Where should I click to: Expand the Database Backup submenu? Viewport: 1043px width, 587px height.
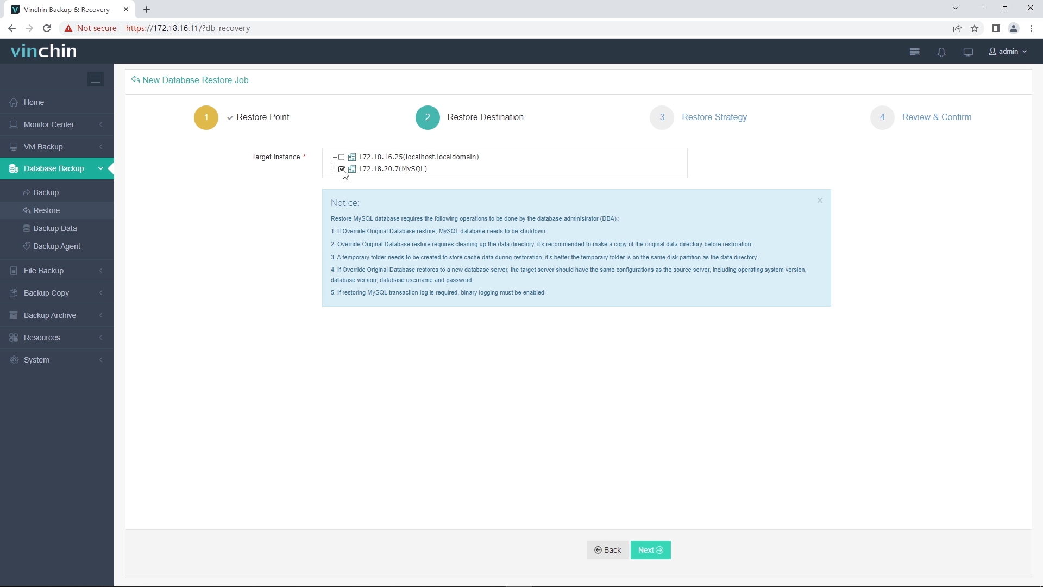[100, 169]
